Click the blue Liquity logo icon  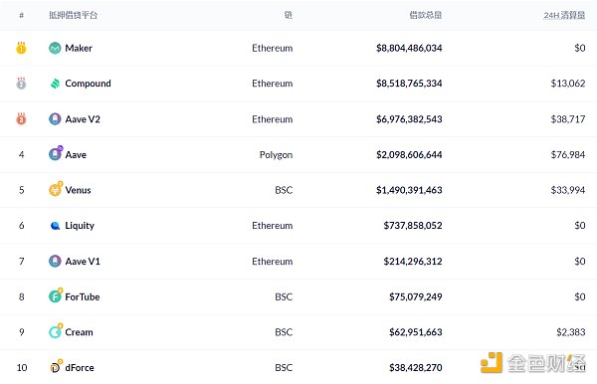click(x=55, y=226)
